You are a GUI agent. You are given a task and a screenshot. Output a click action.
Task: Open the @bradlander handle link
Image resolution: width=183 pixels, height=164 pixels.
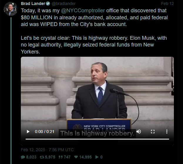click(x=63, y=4)
